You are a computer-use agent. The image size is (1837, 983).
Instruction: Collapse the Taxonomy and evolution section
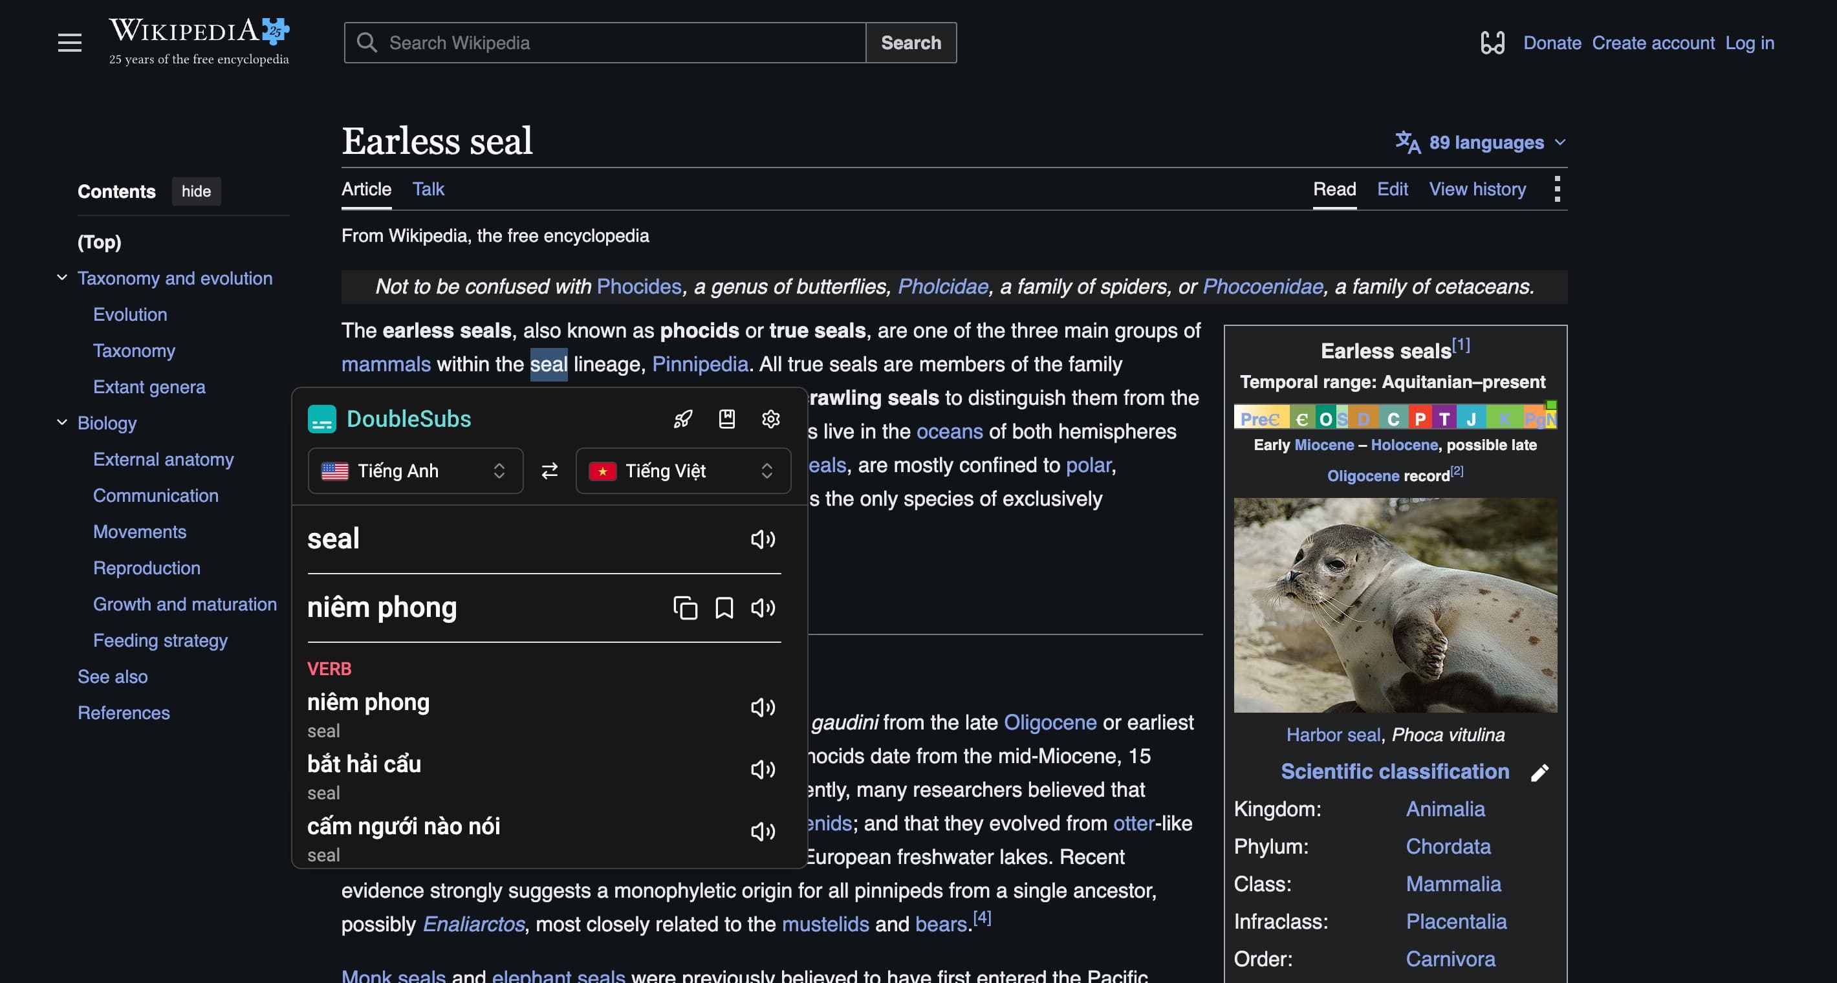(62, 277)
